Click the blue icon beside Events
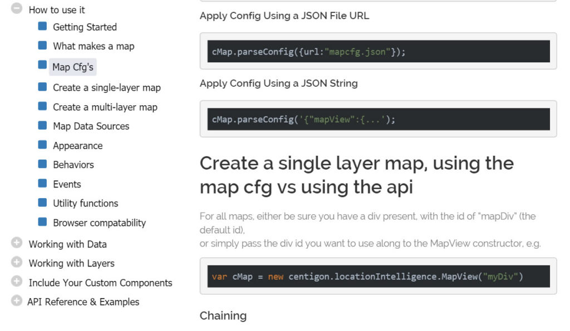Screen dimensions: 570x331 point(43,184)
